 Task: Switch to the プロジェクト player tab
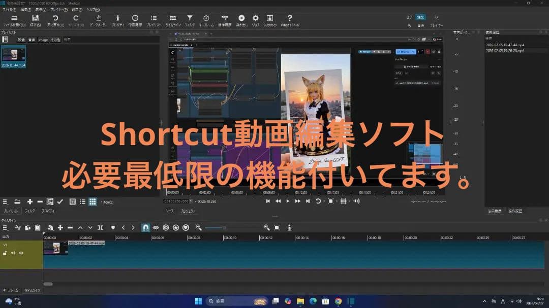click(x=188, y=211)
